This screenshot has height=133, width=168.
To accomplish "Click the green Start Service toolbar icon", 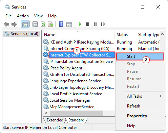I will tap(80, 24).
